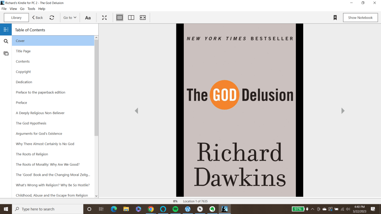Jump to The God Hypothesis chapter
The width and height of the screenshot is (381, 214).
(31, 123)
